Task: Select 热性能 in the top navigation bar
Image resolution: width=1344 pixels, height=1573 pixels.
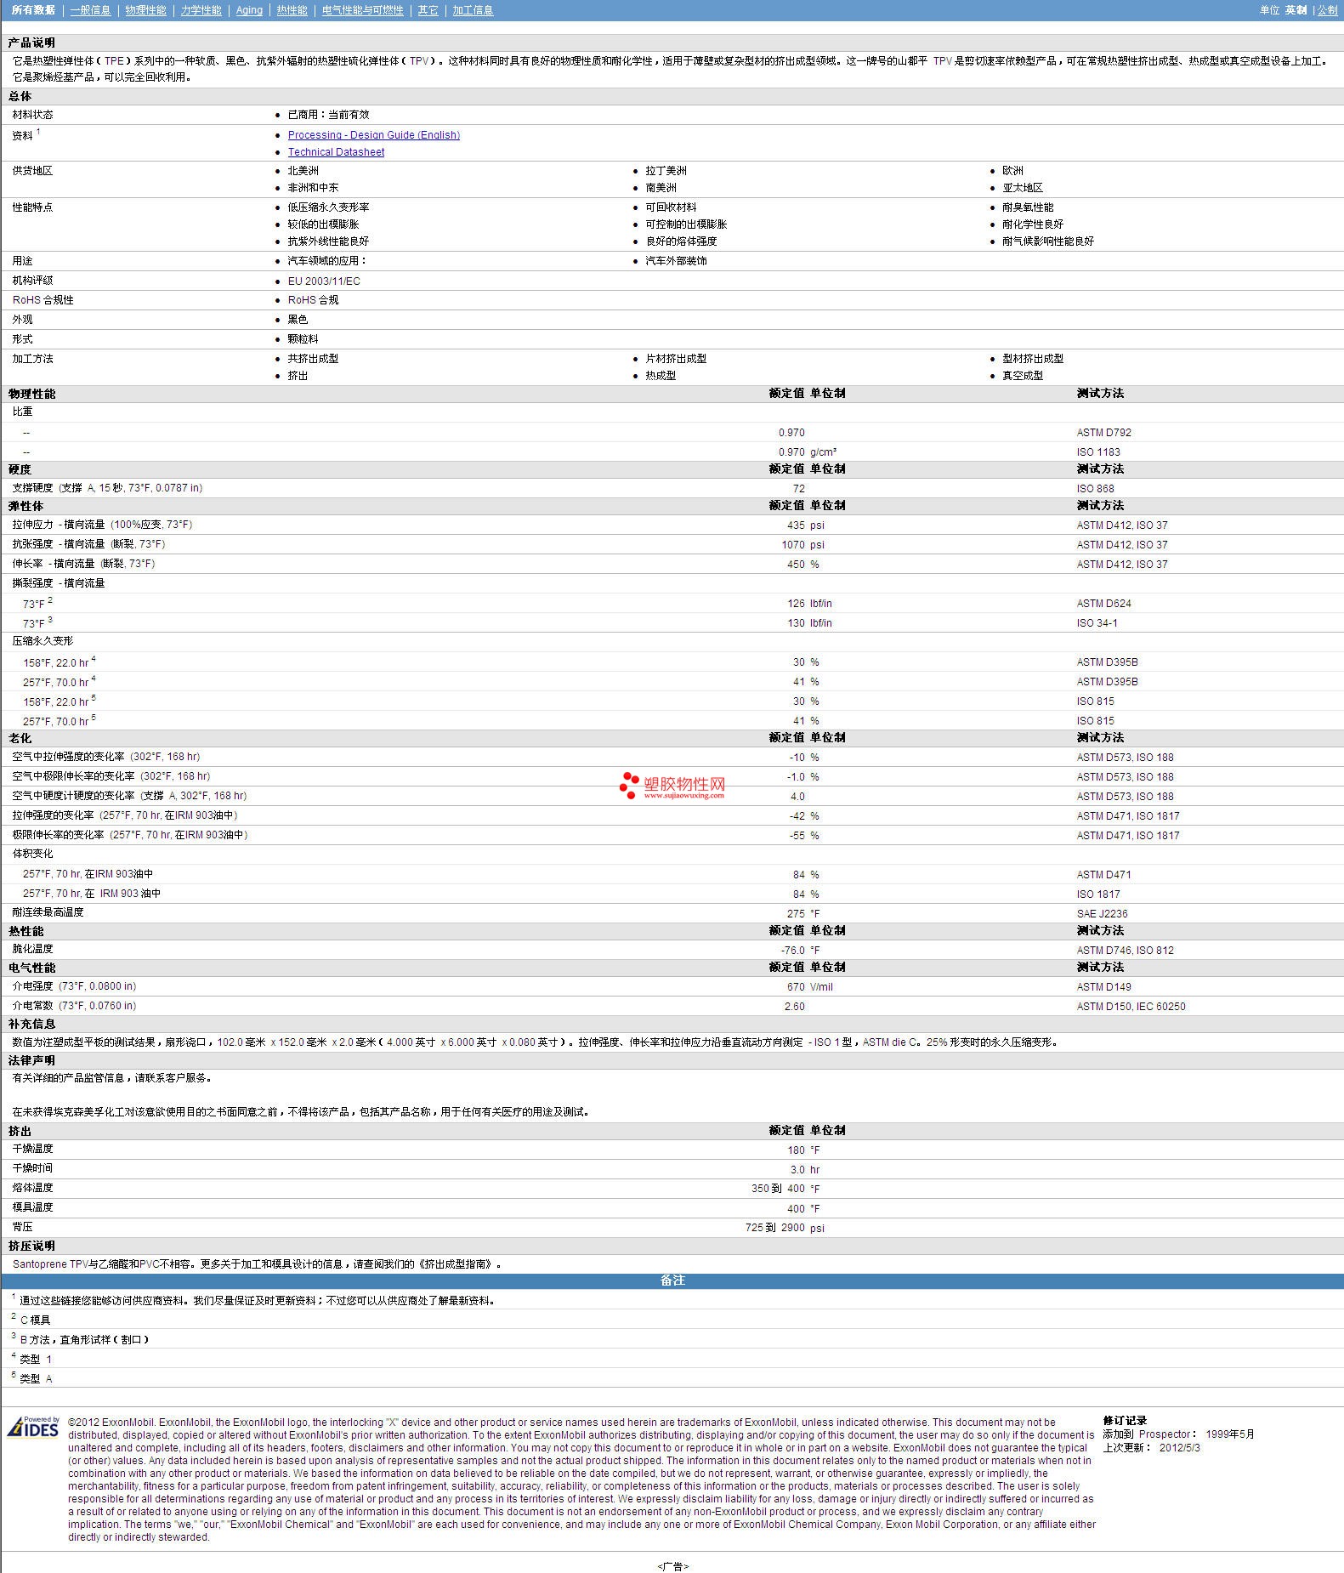Action: [292, 10]
